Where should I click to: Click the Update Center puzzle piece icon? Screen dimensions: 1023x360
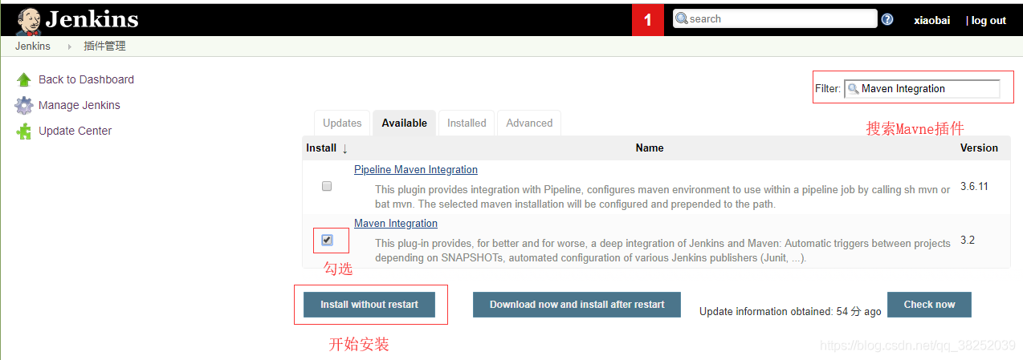[x=24, y=131]
